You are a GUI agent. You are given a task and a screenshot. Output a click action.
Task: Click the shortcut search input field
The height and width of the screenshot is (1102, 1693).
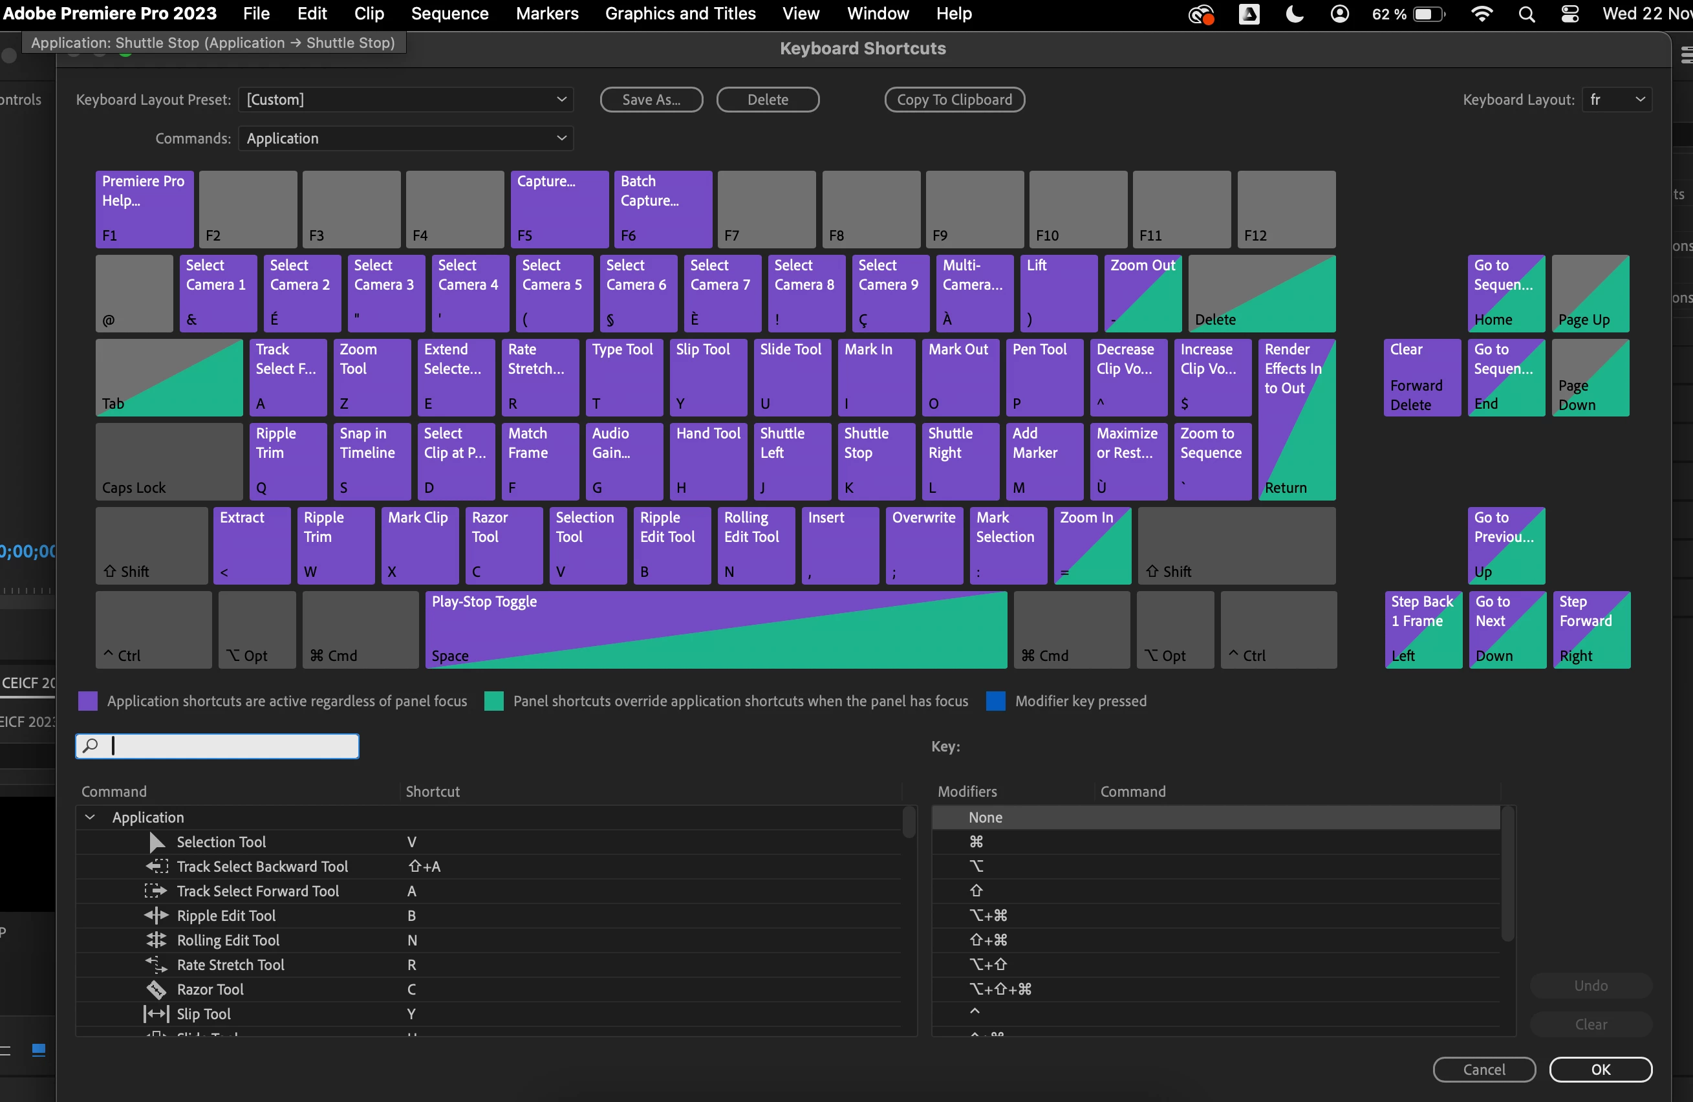pos(228,746)
